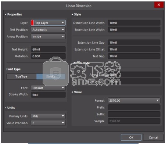Open the Value Precision dropdown
The width and height of the screenshot is (165, 144).
click(48, 123)
